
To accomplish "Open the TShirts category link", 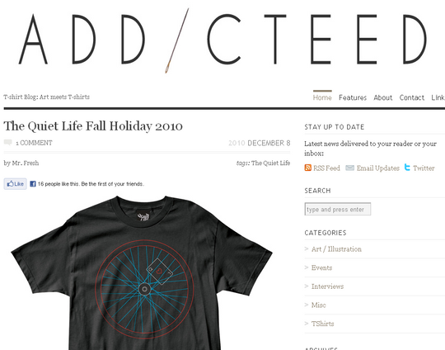I will point(323,324).
